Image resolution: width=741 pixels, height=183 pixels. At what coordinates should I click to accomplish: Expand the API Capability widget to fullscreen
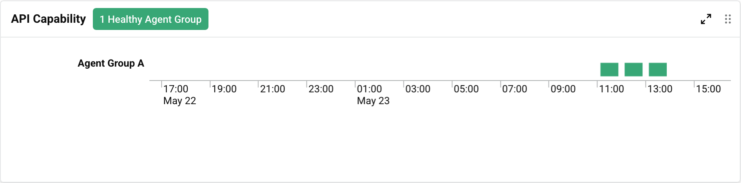tap(706, 19)
